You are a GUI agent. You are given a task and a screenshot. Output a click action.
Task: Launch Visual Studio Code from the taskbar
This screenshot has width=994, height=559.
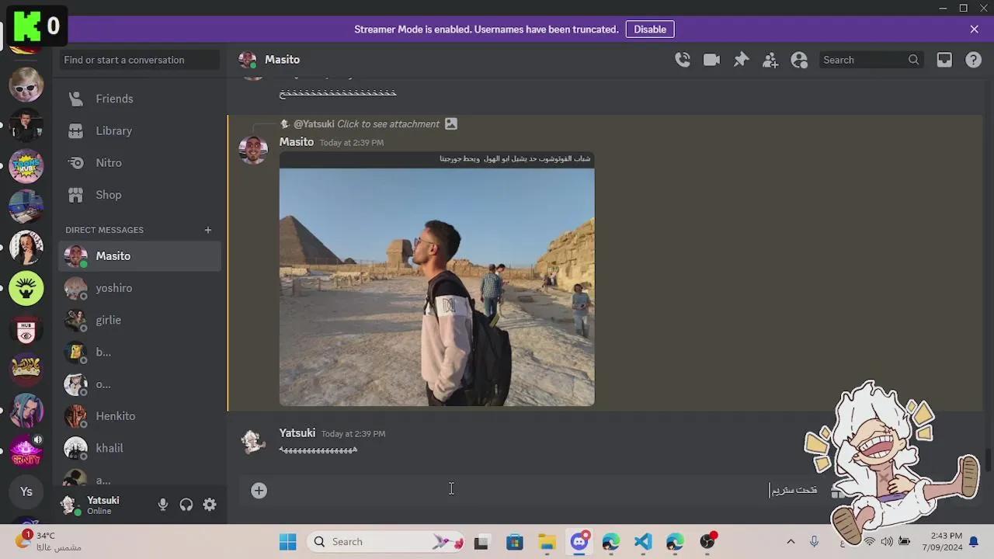[643, 542]
